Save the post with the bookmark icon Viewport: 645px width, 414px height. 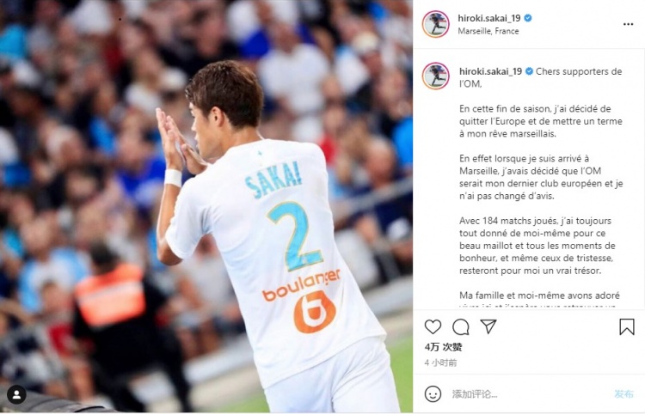[626, 327]
